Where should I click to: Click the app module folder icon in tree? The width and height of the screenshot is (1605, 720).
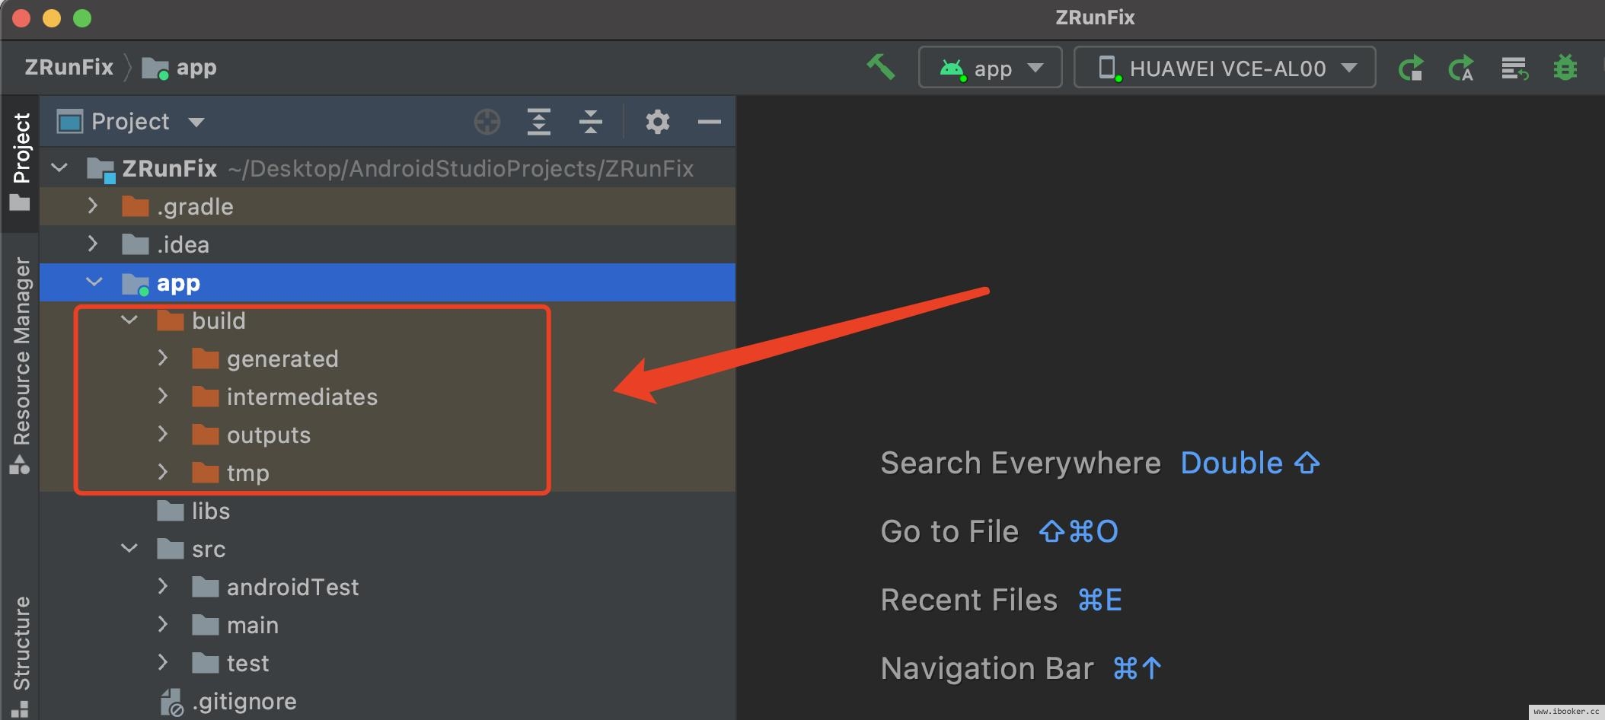coord(136,283)
